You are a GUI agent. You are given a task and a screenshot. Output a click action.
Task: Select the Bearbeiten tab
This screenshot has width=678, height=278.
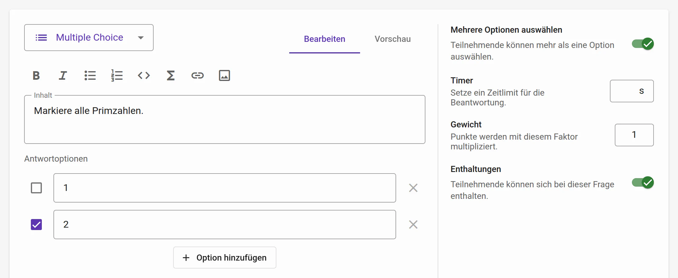point(324,39)
